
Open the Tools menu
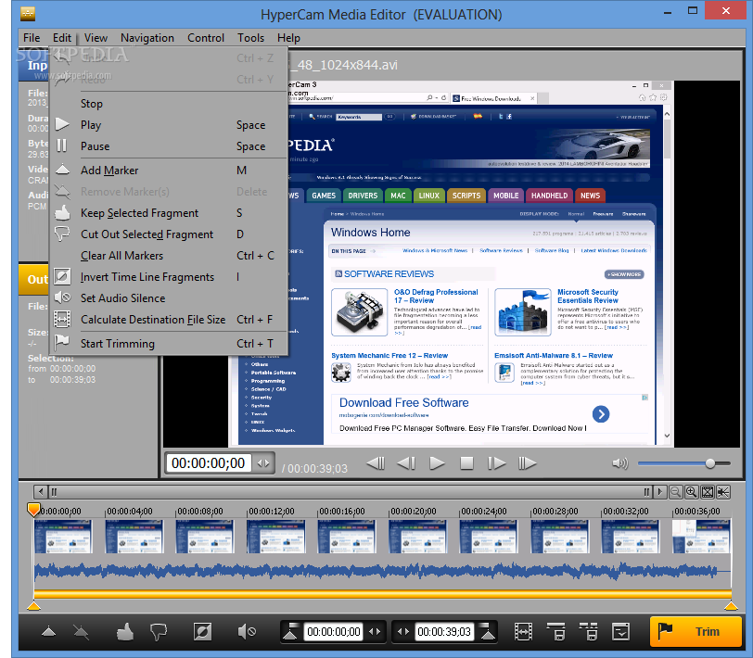pyautogui.click(x=250, y=38)
